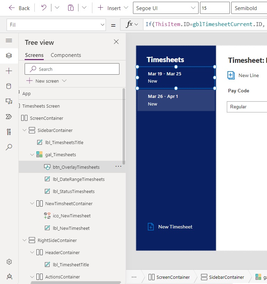Open the Advanced tools icon in the left rail
267x284 pixels.
pyautogui.click(x=9, y=132)
